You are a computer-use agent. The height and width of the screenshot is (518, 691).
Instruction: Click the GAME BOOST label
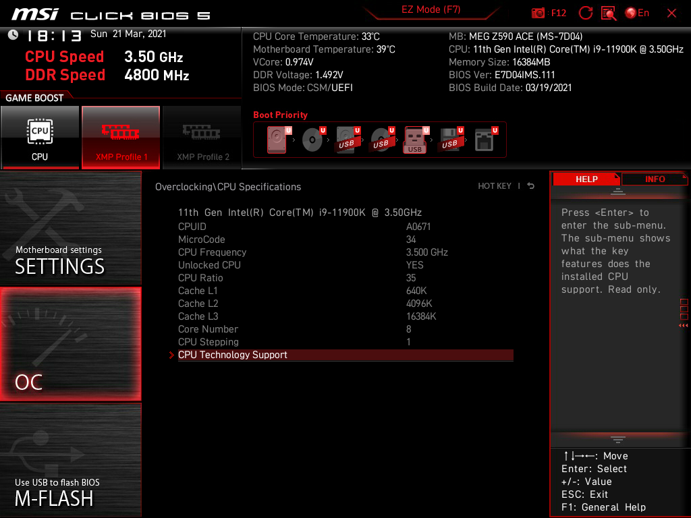click(34, 98)
